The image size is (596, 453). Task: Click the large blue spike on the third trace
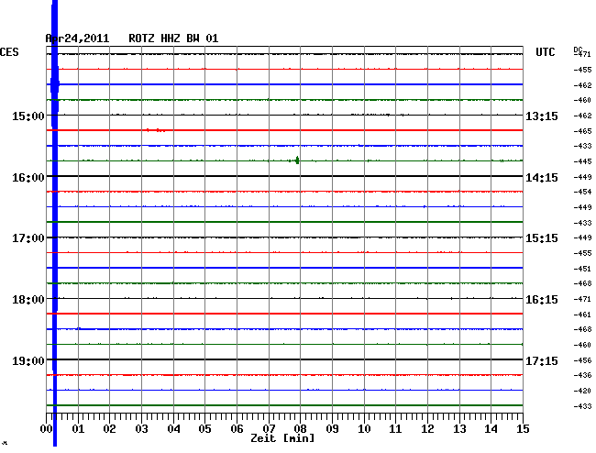coord(55,223)
